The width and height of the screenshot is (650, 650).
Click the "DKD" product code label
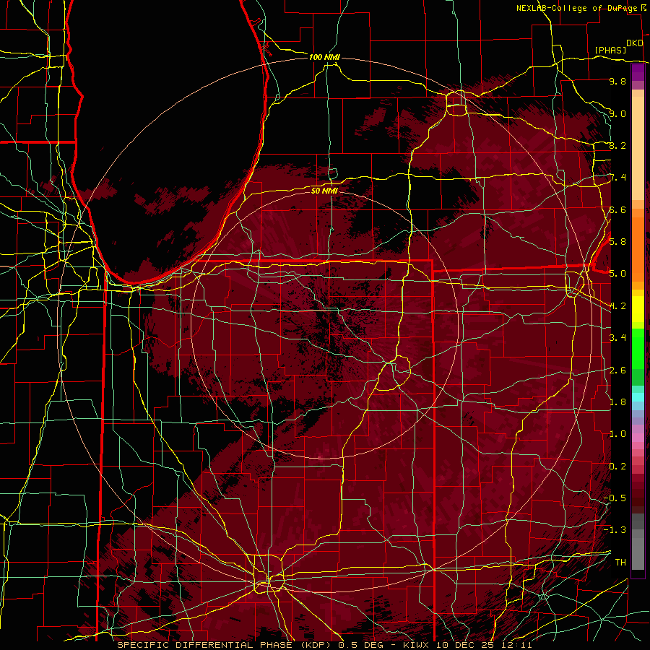[634, 43]
